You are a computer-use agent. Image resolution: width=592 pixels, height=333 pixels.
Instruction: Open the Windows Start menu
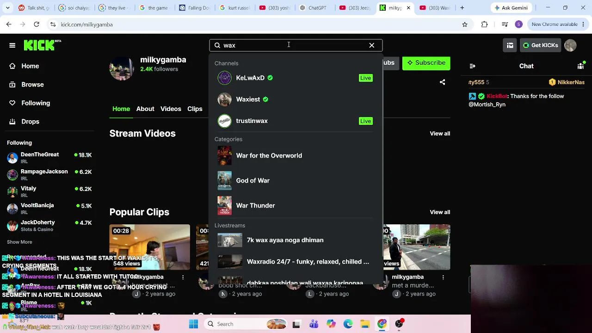[193, 324]
